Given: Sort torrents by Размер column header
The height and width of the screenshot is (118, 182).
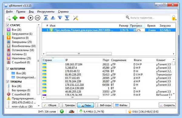Looking at the screenshot, I should (123, 26).
